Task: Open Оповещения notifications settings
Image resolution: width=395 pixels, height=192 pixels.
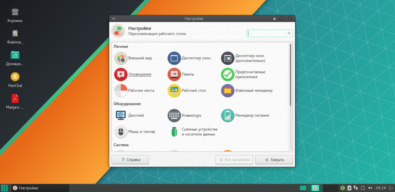Action: (x=133, y=74)
